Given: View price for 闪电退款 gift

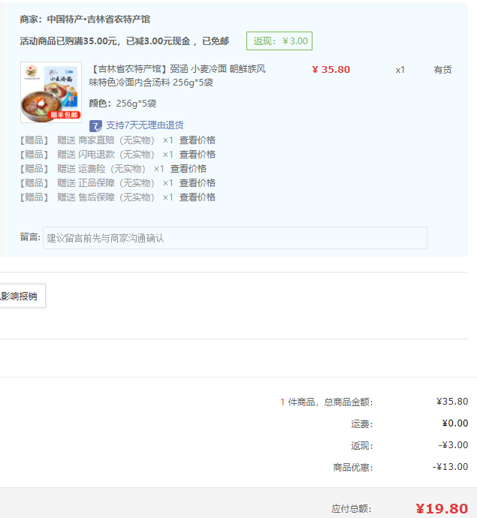Looking at the screenshot, I should tap(198, 155).
